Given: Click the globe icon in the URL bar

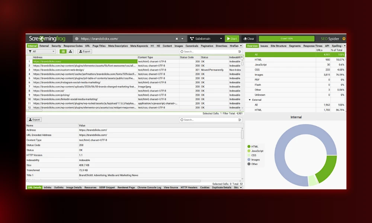Looking at the screenshot, I should click(x=77, y=39).
